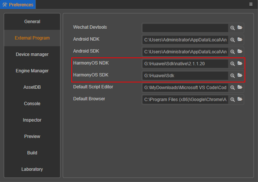Viewport: 258px width, 182px height.
Task: Click the HarmonyOS SDK path input
Action: click(185, 75)
